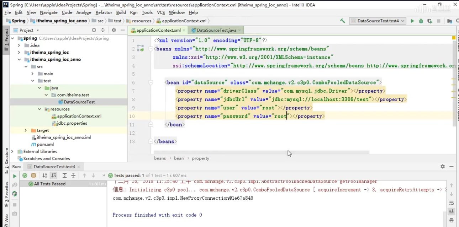Expand External Libraries node
Screen dimensions: 459x227
pyautogui.click(x=12, y=151)
